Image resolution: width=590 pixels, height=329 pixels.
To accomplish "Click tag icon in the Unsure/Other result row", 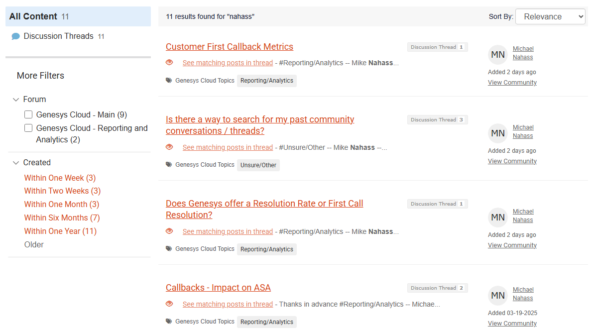I will click(x=169, y=165).
